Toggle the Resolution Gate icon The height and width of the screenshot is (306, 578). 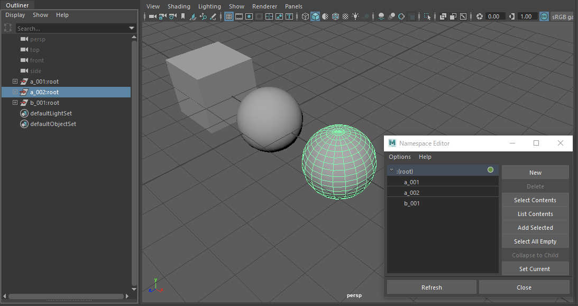[x=249, y=16]
